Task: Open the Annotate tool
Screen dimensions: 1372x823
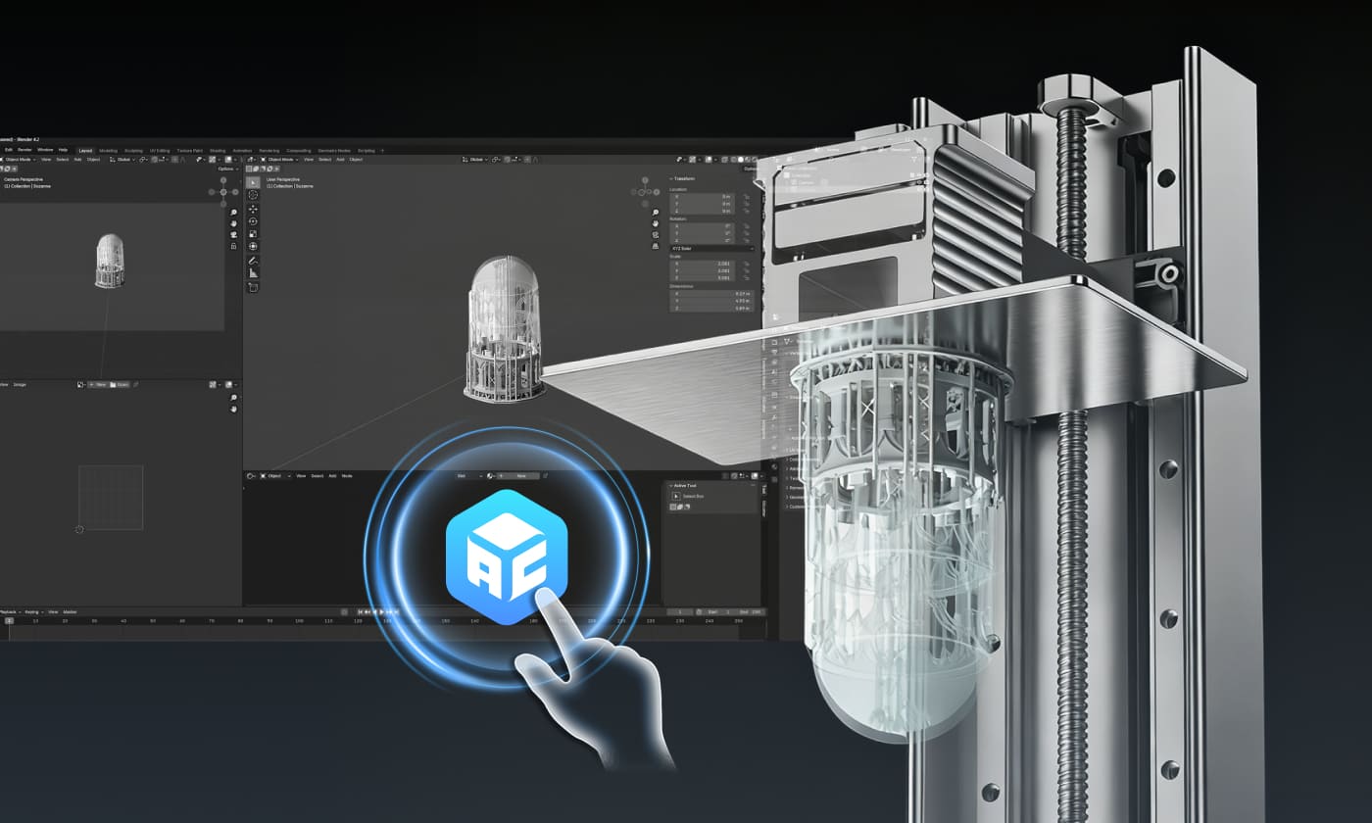Action: click(x=253, y=261)
